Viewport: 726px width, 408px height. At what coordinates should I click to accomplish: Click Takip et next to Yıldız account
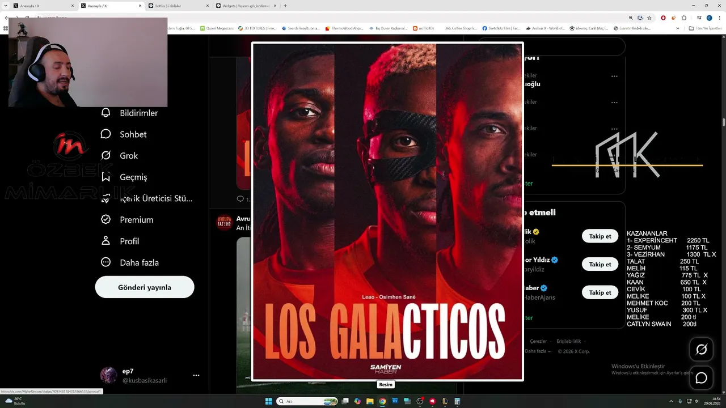pos(600,265)
